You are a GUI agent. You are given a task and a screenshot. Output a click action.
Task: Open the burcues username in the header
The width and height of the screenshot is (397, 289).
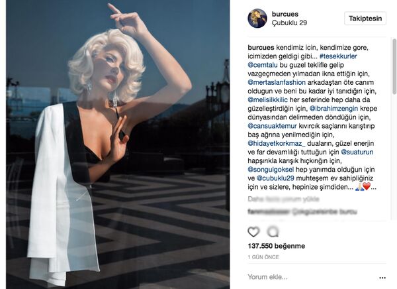tap(285, 14)
